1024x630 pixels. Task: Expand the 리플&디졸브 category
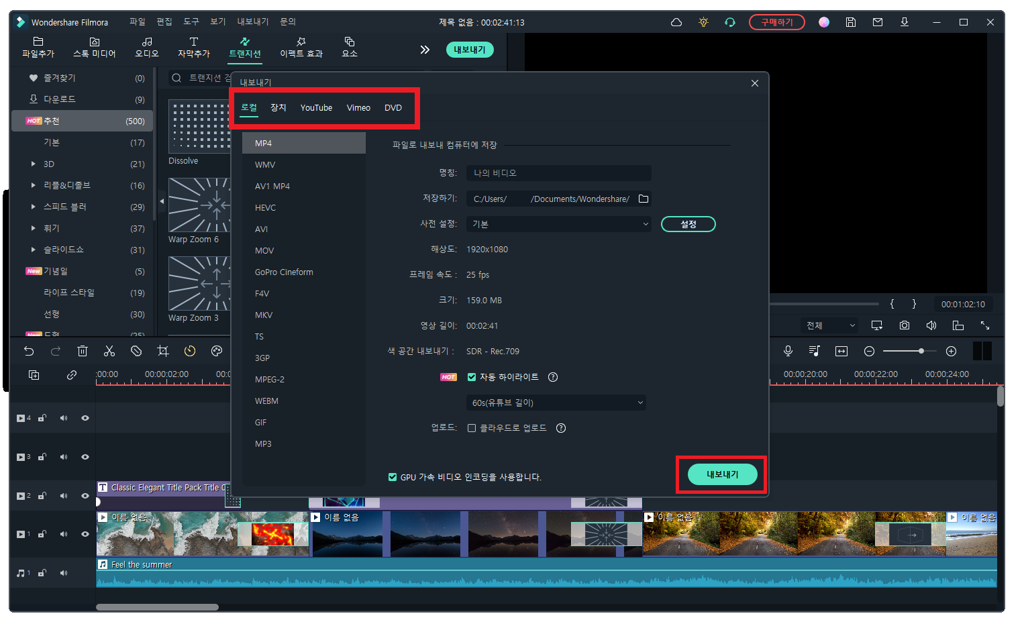(34, 185)
